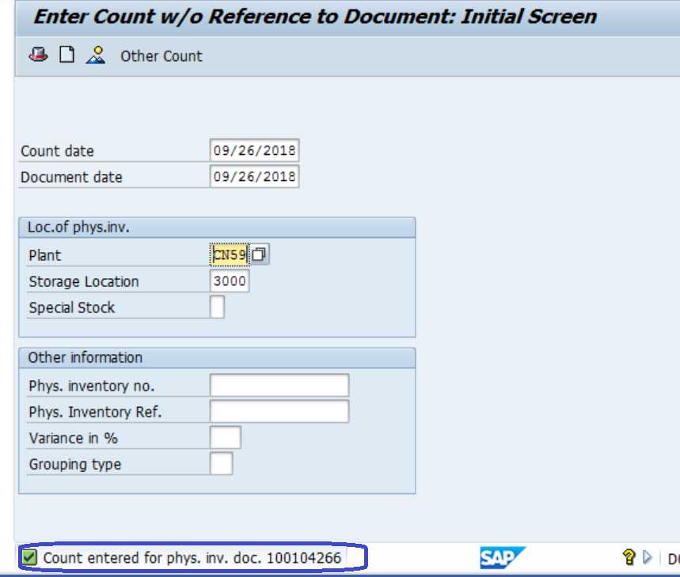The height and width of the screenshot is (577, 680).
Task: Click the Variance in % field
Action: pos(225,437)
